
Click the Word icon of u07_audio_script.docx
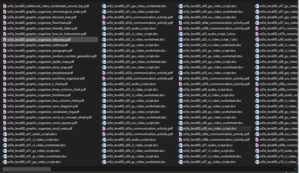(180, 145)
